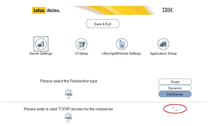The height and width of the screenshot is (126, 209).
Task: Select the Ultra-light/Mobile Settings phone icon
Action: point(122,44)
